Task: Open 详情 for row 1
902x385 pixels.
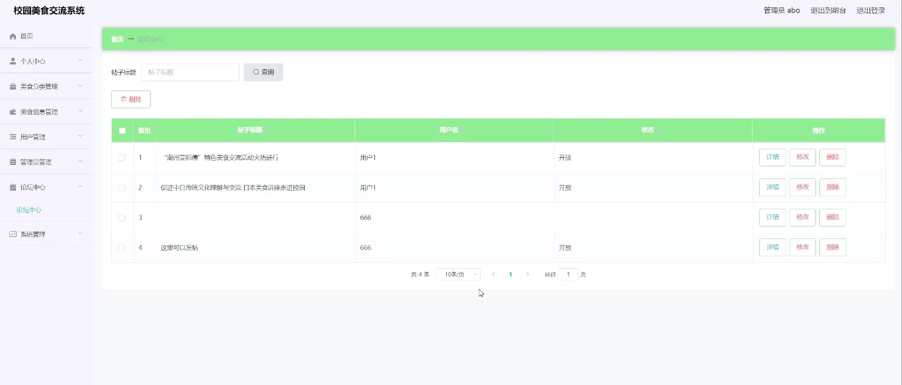Action: 772,157
